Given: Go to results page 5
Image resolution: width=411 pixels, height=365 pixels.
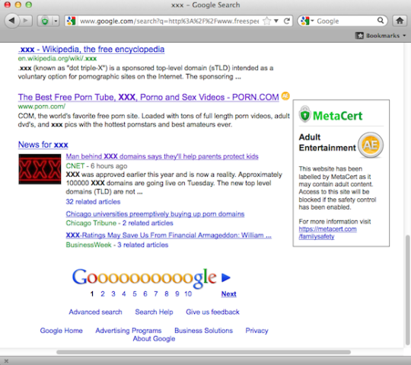Looking at the screenshot, I should point(135,293).
